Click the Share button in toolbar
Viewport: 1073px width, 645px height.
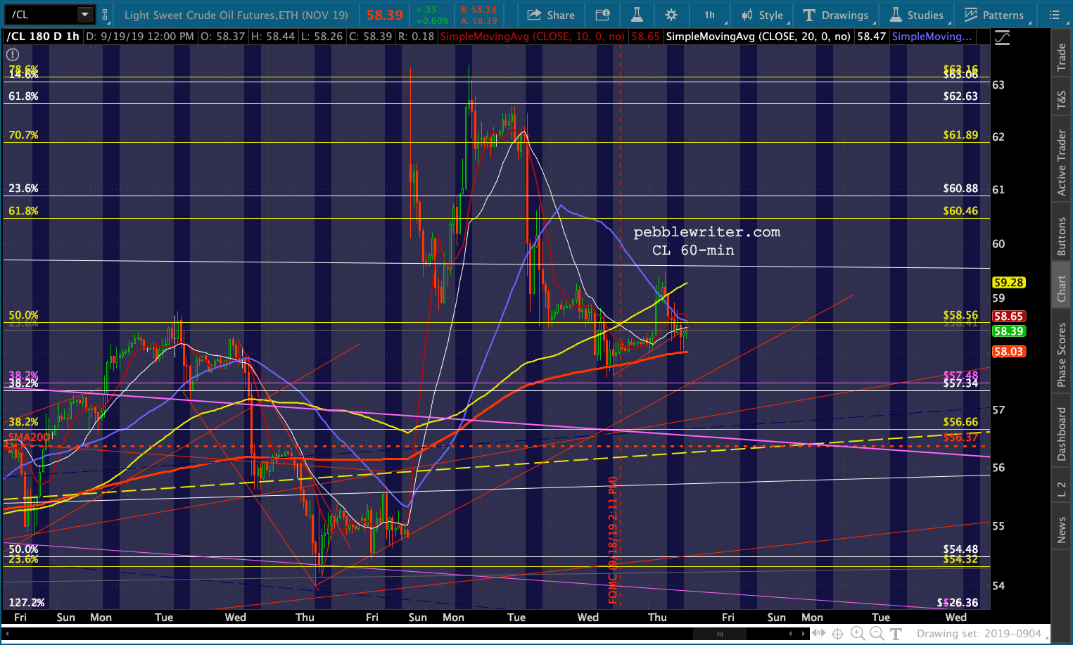point(551,15)
